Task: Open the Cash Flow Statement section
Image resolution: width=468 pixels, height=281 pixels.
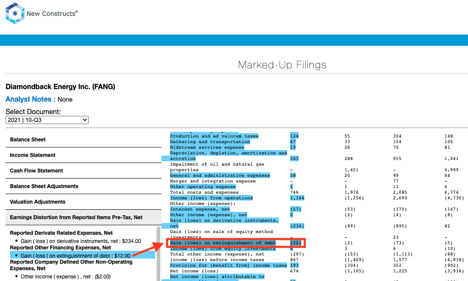Action: 84,170
